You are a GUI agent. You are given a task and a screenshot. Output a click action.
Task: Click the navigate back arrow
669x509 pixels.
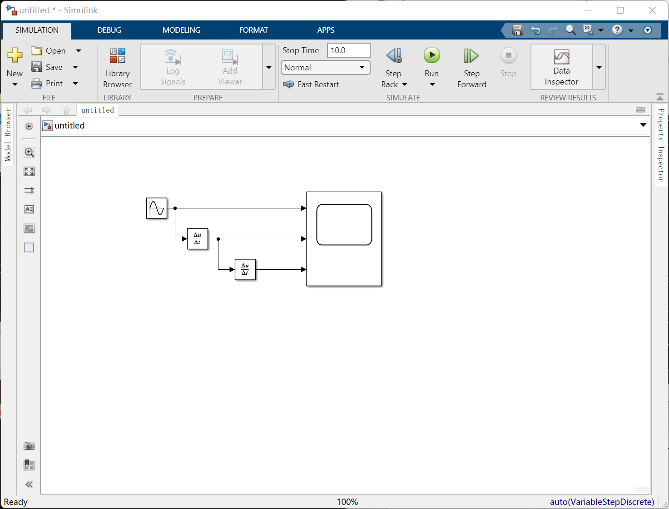click(27, 110)
